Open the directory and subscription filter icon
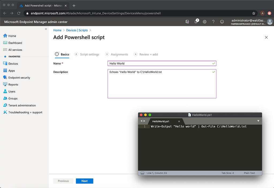Image resolution: width=274 pixels, height=188 pixels. click(x=187, y=22)
